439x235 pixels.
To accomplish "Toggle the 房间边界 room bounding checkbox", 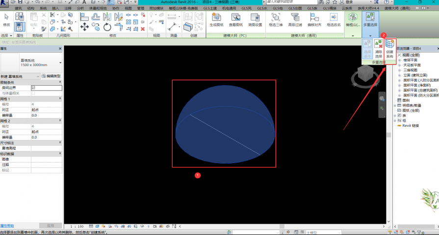I will coord(33,88).
